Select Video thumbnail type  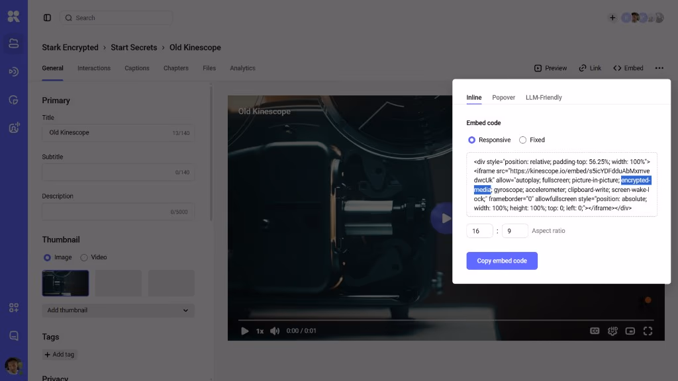tap(93, 257)
